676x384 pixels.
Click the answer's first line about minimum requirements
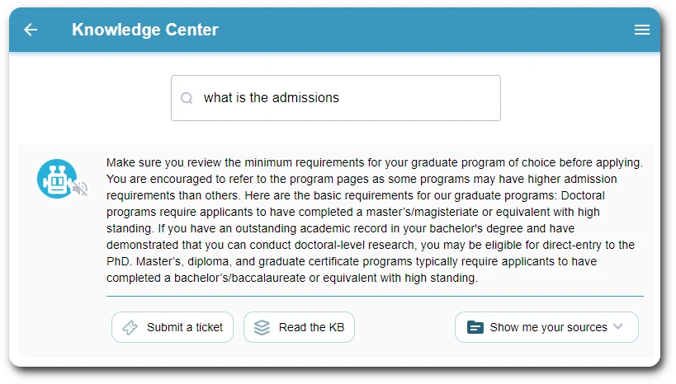[374, 162]
